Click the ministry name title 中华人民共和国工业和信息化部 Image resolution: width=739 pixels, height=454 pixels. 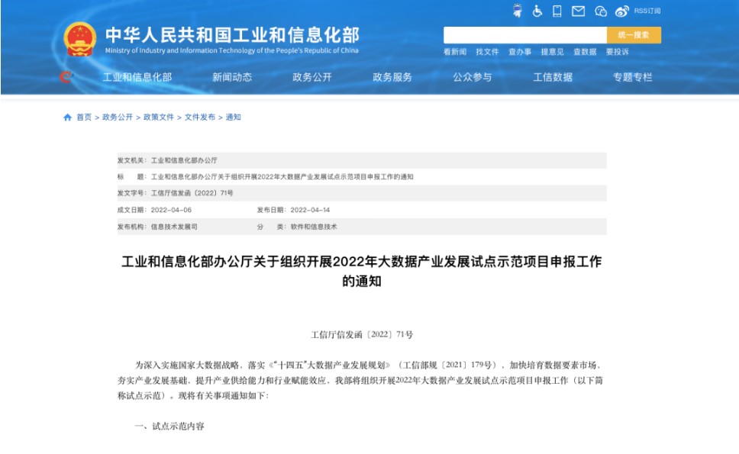coord(232,35)
